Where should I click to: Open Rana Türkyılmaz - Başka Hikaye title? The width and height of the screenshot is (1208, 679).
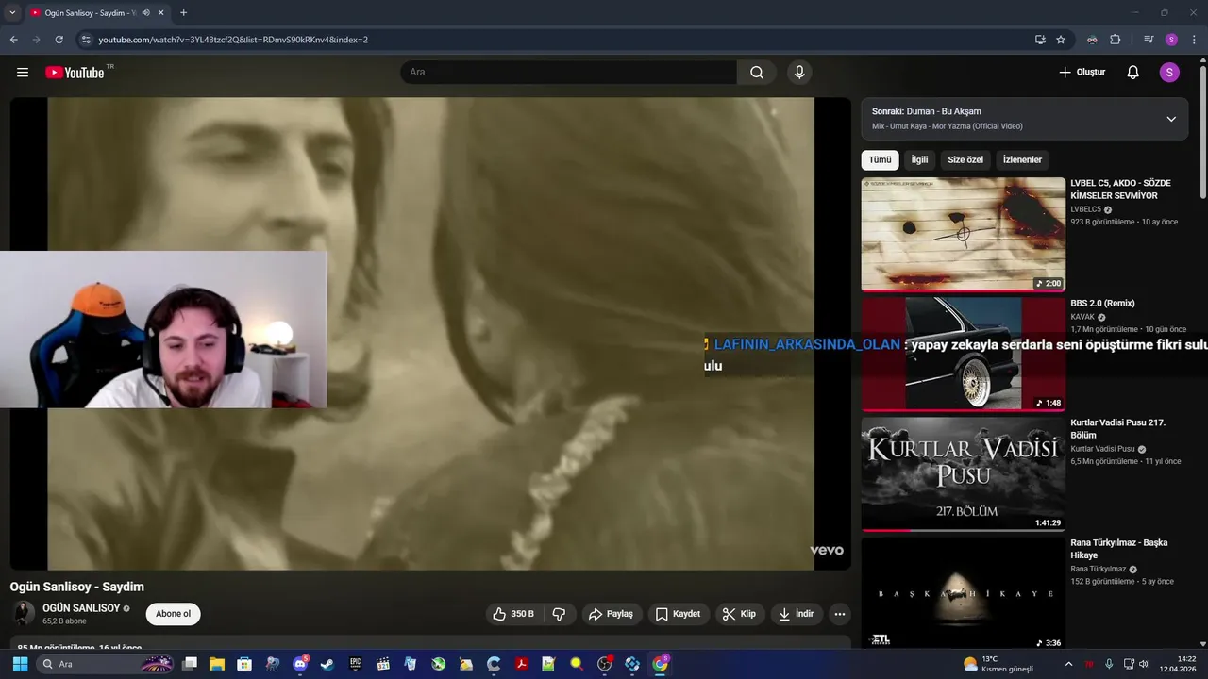(x=1119, y=549)
